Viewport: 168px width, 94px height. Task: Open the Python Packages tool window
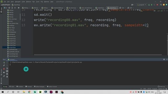[x=39, y=86]
